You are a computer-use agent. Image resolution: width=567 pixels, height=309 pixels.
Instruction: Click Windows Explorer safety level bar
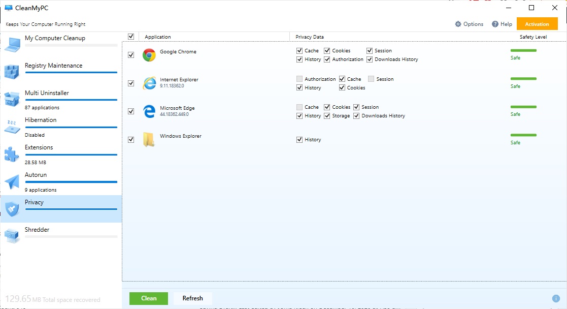tap(523, 135)
